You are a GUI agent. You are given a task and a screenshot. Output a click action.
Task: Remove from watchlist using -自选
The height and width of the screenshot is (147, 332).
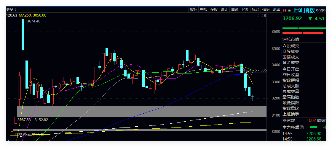click(266, 9)
